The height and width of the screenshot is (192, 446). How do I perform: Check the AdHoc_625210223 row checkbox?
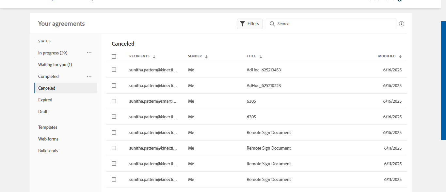(x=114, y=85)
